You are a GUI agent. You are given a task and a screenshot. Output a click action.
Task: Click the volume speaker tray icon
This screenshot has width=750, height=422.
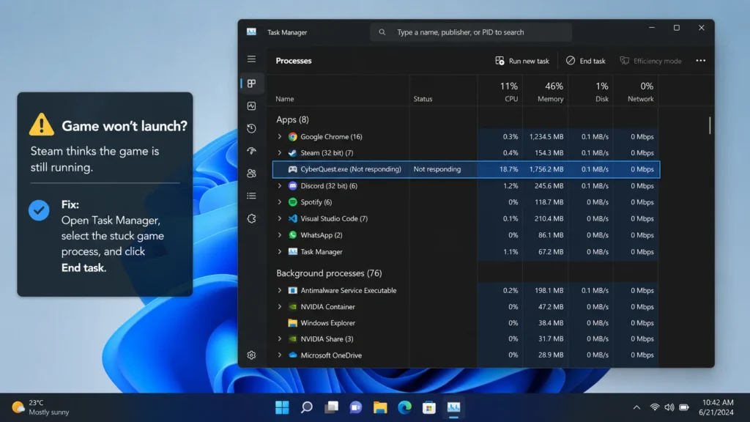click(x=669, y=407)
